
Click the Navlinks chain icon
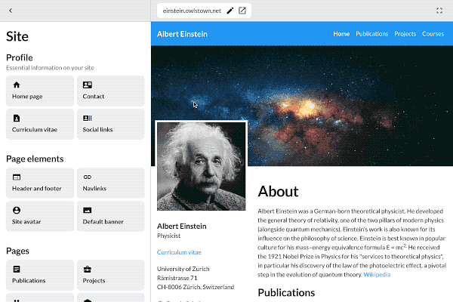point(88,177)
